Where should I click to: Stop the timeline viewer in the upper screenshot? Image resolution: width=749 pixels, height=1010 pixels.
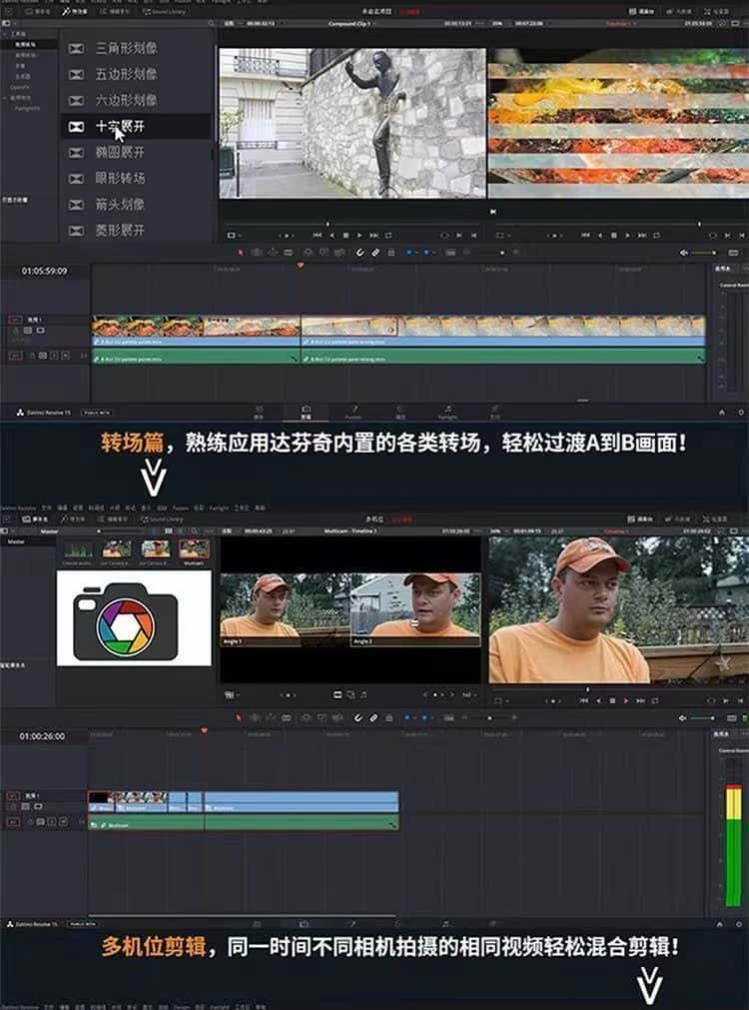[614, 236]
